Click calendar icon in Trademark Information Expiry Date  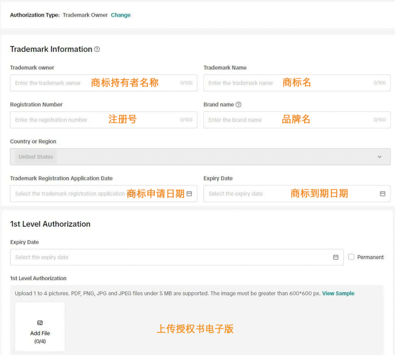383,194
